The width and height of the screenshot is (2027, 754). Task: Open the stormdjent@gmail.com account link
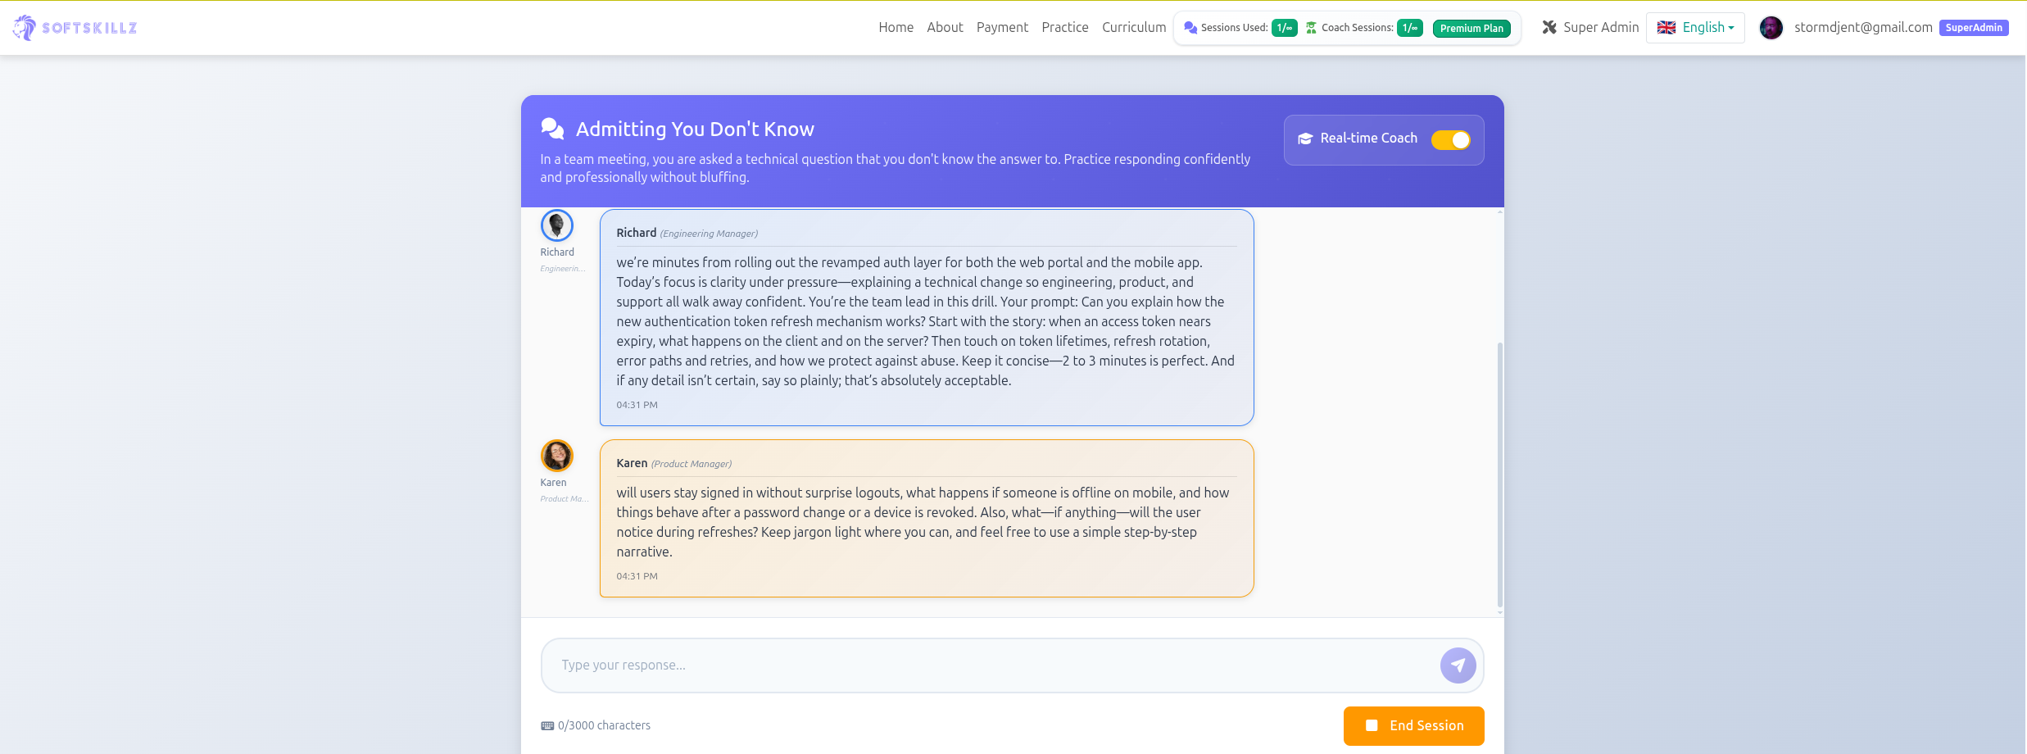pos(1862,27)
